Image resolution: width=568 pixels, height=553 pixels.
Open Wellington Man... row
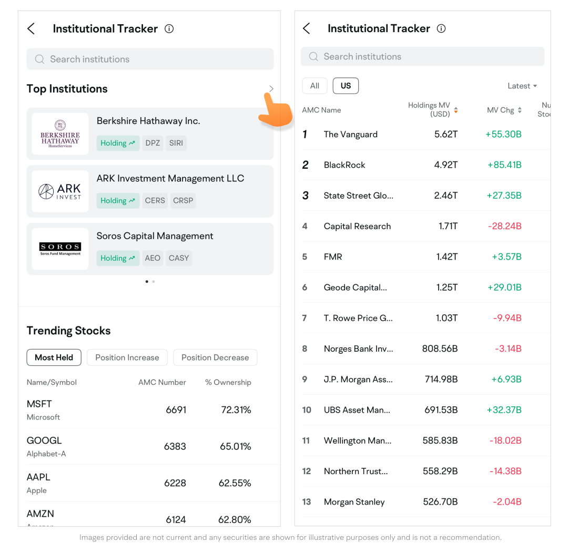pos(427,441)
